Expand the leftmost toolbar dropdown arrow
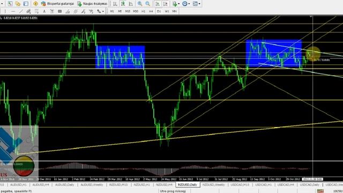343x193 pixels. (x=3, y=4)
